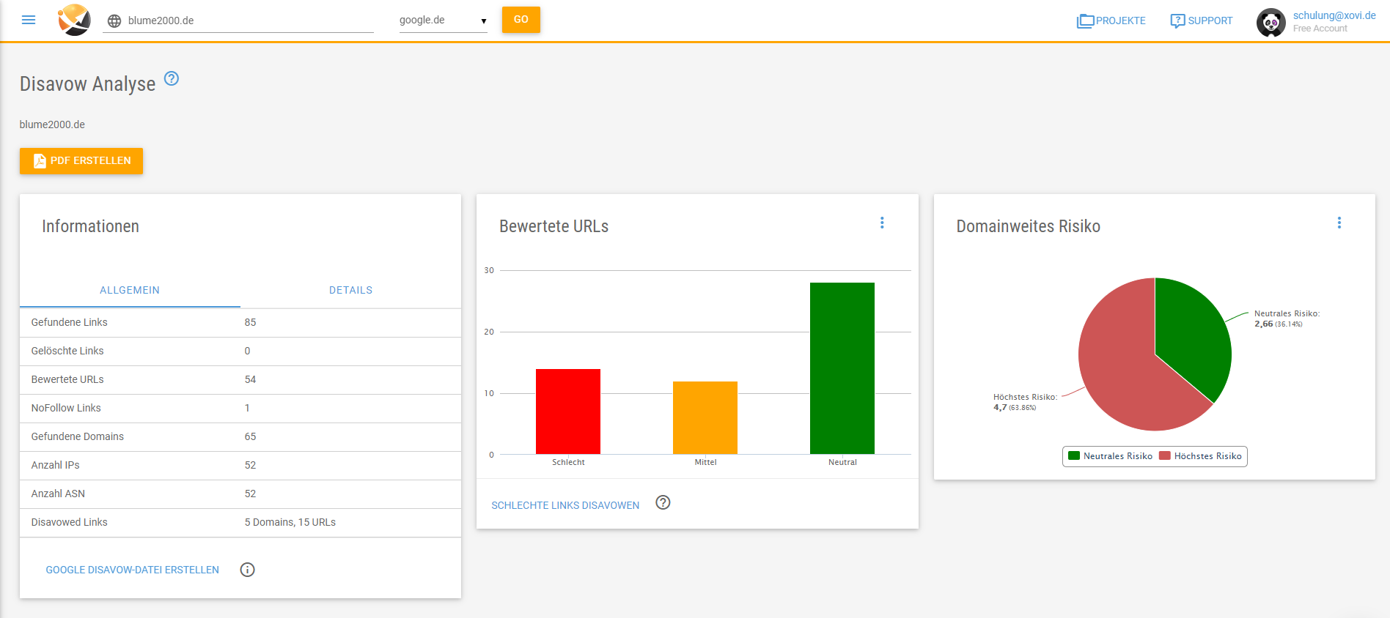Click info icon next to Google Disavow-Datei
Image resolution: width=1390 pixels, height=618 pixels.
247,570
